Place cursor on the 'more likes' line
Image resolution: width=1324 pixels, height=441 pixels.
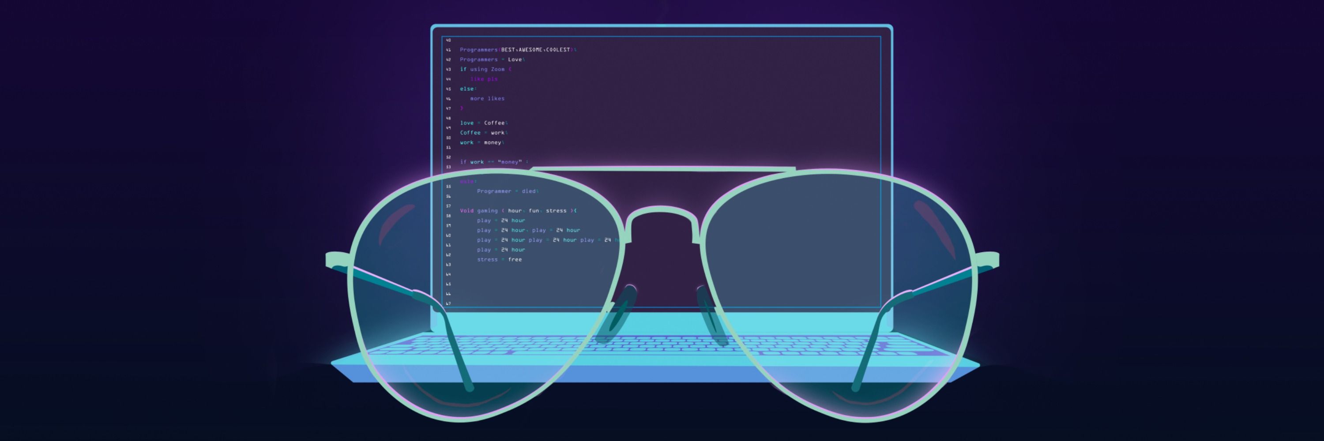(x=487, y=99)
